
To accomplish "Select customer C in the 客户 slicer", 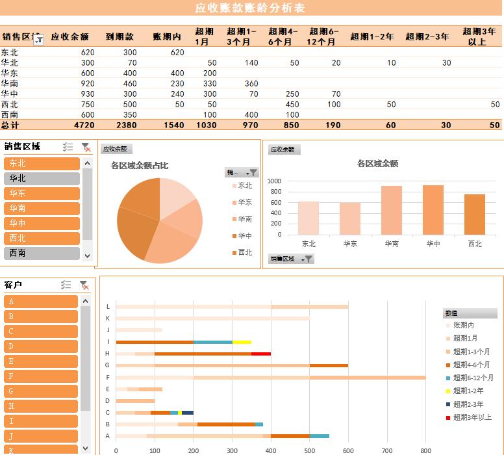I will (41, 331).
